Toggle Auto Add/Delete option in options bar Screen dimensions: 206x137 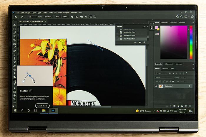coord(90,17)
